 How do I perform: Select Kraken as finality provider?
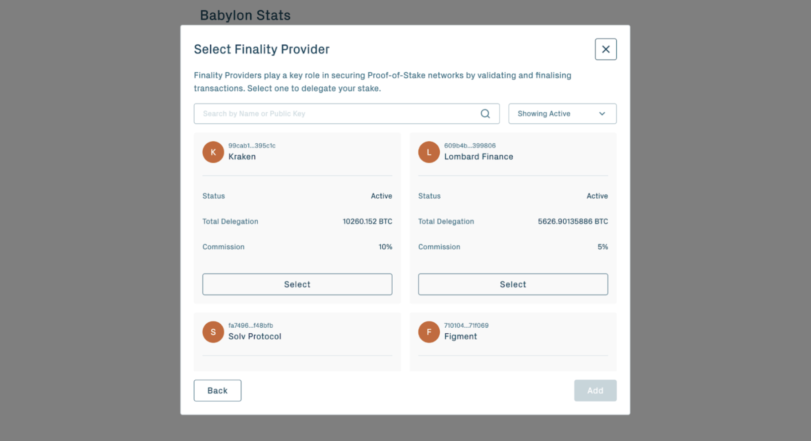297,284
